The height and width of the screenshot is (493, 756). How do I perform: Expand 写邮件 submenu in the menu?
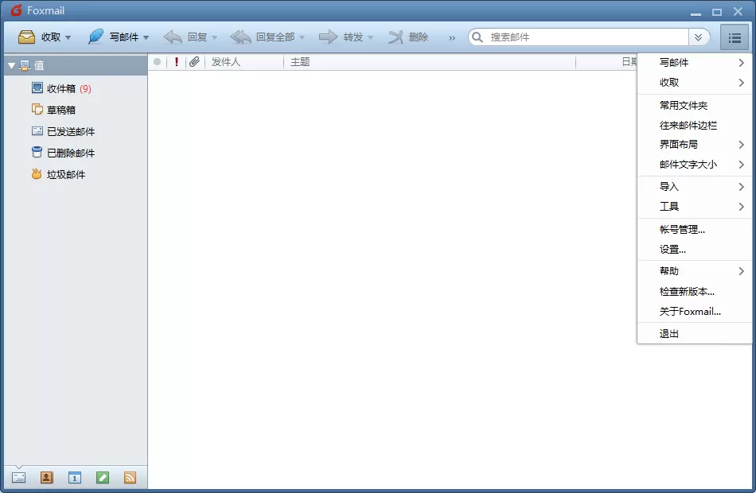(694, 63)
